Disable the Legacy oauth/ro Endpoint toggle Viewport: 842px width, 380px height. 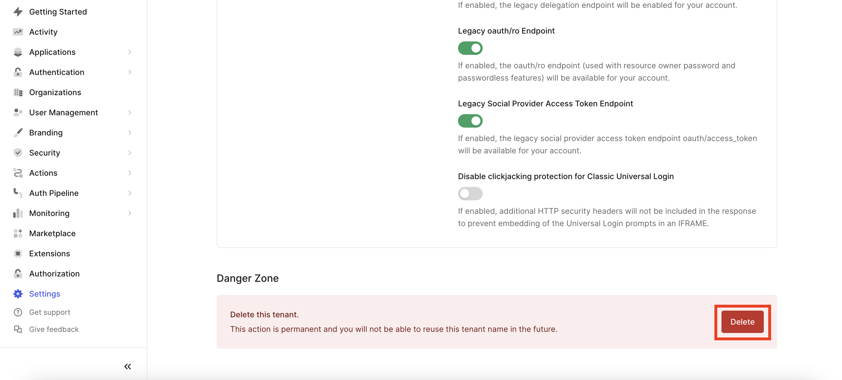[x=470, y=48]
